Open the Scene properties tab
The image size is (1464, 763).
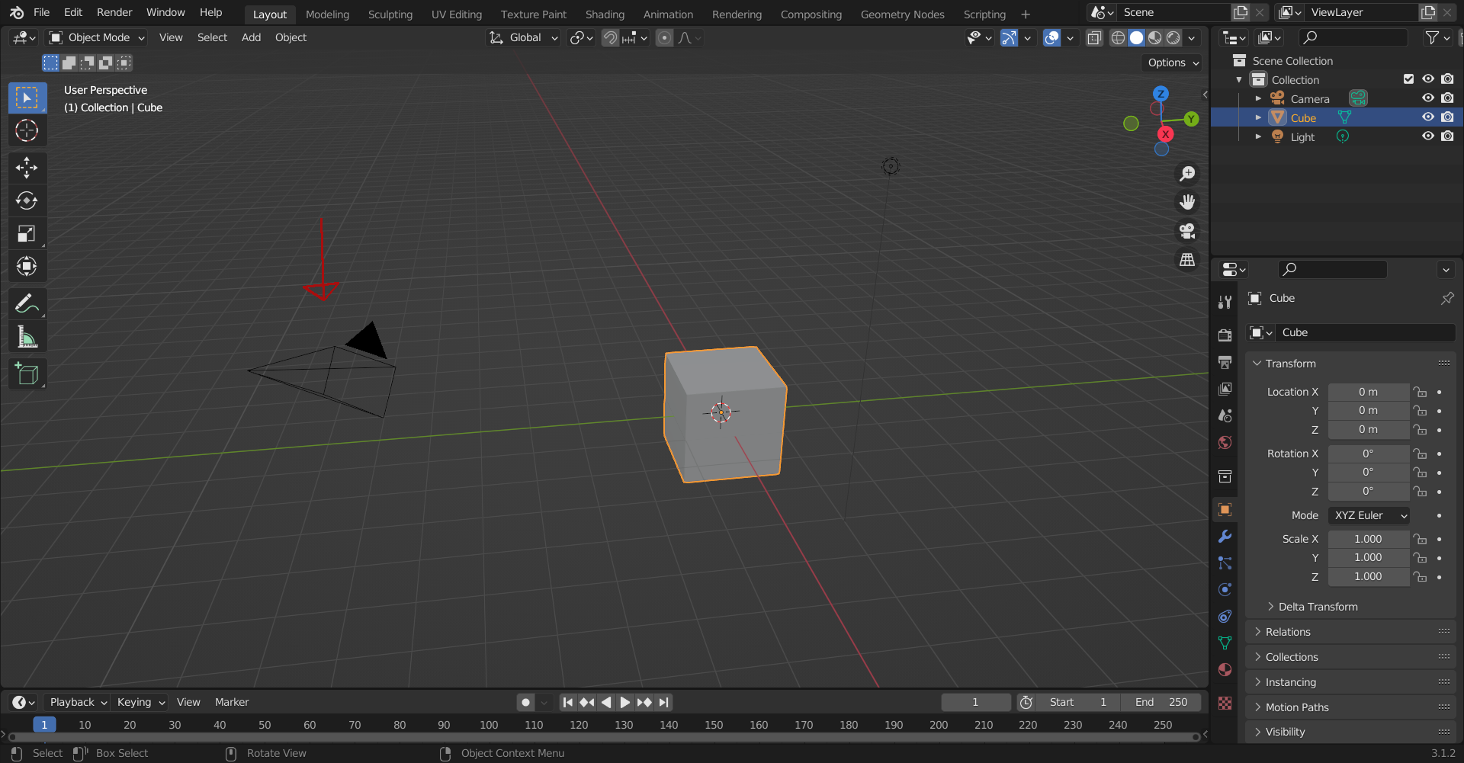(1225, 415)
